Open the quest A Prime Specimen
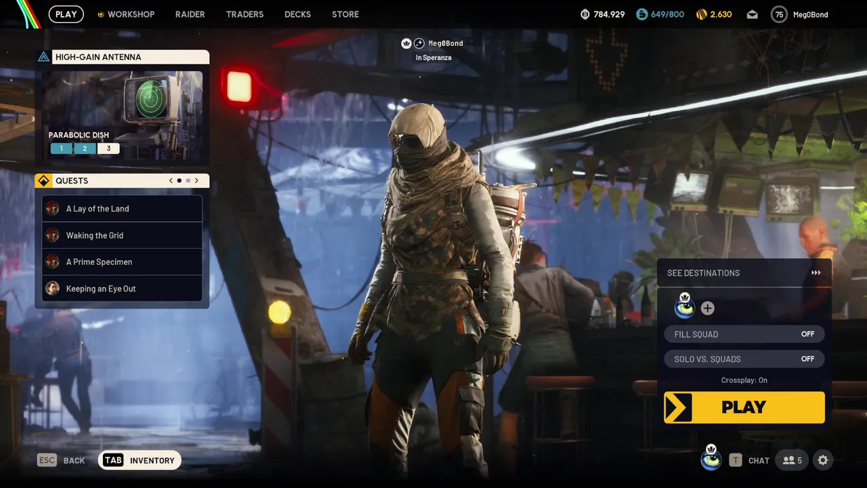 coord(123,262)
